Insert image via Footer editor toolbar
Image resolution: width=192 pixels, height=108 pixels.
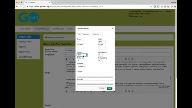[x=77, y=91]
